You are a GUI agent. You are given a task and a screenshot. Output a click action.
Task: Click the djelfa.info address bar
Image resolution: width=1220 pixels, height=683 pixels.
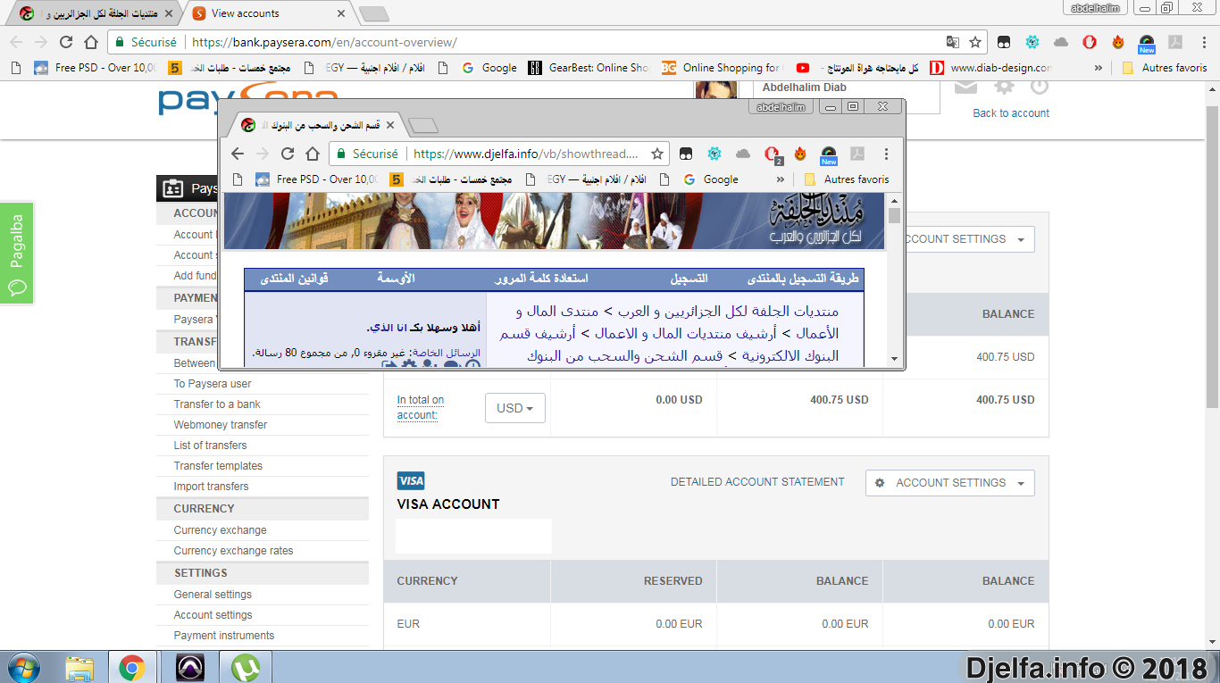coord(527,154)
